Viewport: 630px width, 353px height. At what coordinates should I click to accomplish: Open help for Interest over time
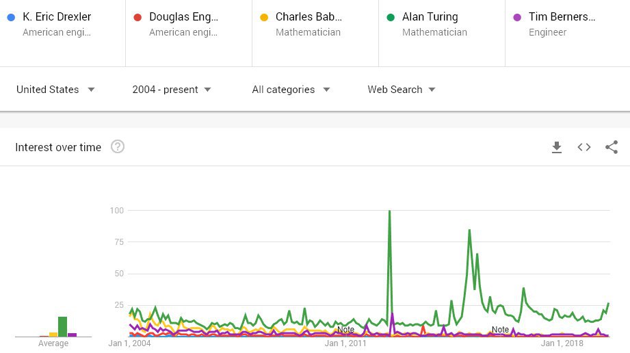[x=118, y=147]
